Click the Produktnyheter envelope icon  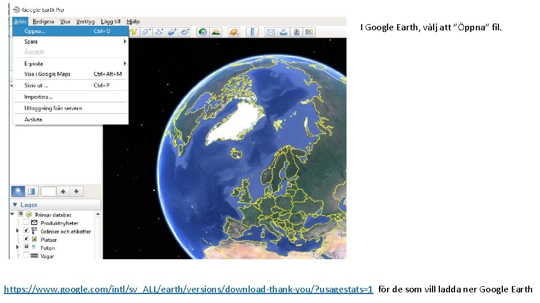coord(34,223)
